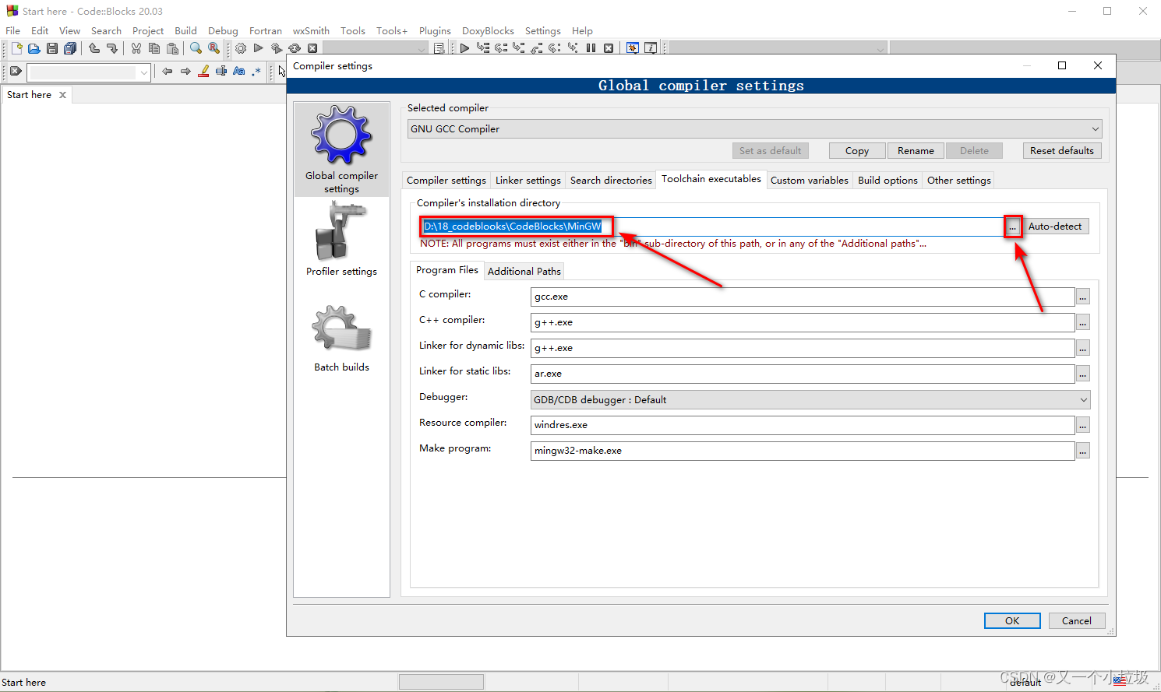This screenshot has width=1161, height=692.
Task: Click the Copy compiler button
Action: point(857,151)
